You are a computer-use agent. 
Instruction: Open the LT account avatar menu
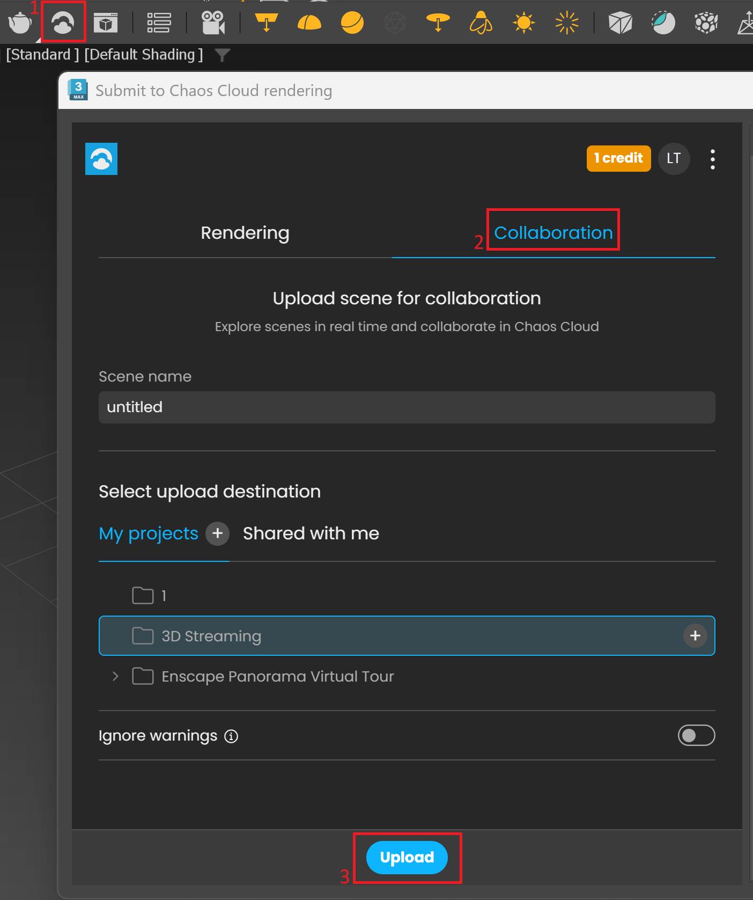coord(674,158)
